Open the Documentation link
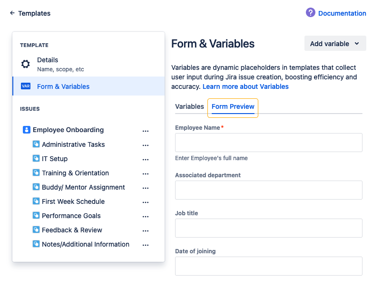The width and height of the screenshot is (372, 287). click(x=342, y=13)
